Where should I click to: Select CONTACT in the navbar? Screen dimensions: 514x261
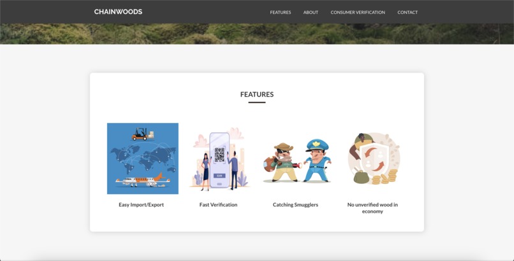[408, 13]
